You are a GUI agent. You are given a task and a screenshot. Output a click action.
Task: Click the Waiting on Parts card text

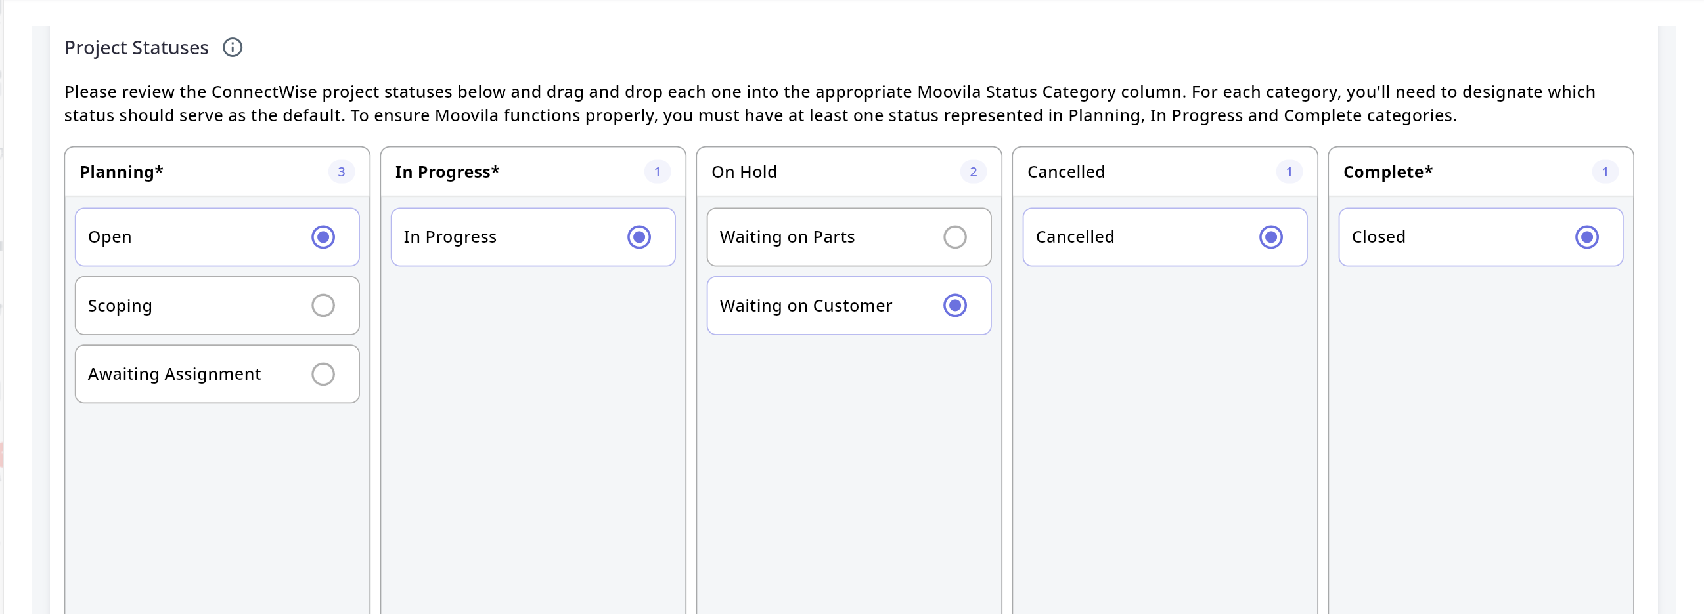(786, 237)
